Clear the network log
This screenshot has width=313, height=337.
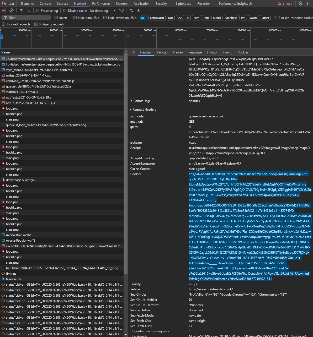click(x=12, y=10)
